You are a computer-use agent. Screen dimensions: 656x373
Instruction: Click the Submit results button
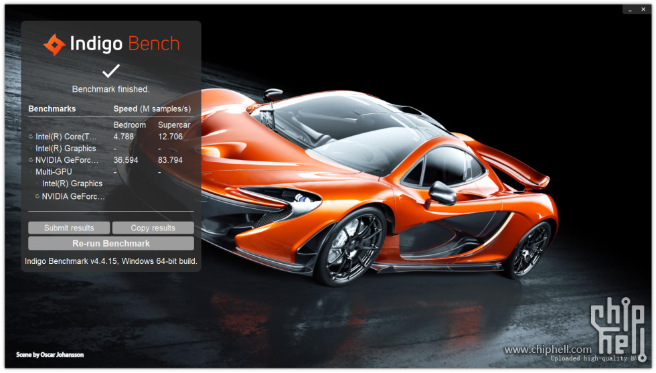coord(69,228)
